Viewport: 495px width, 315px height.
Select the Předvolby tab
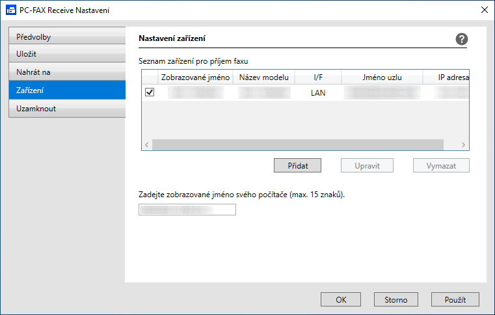tap(67, 36)
